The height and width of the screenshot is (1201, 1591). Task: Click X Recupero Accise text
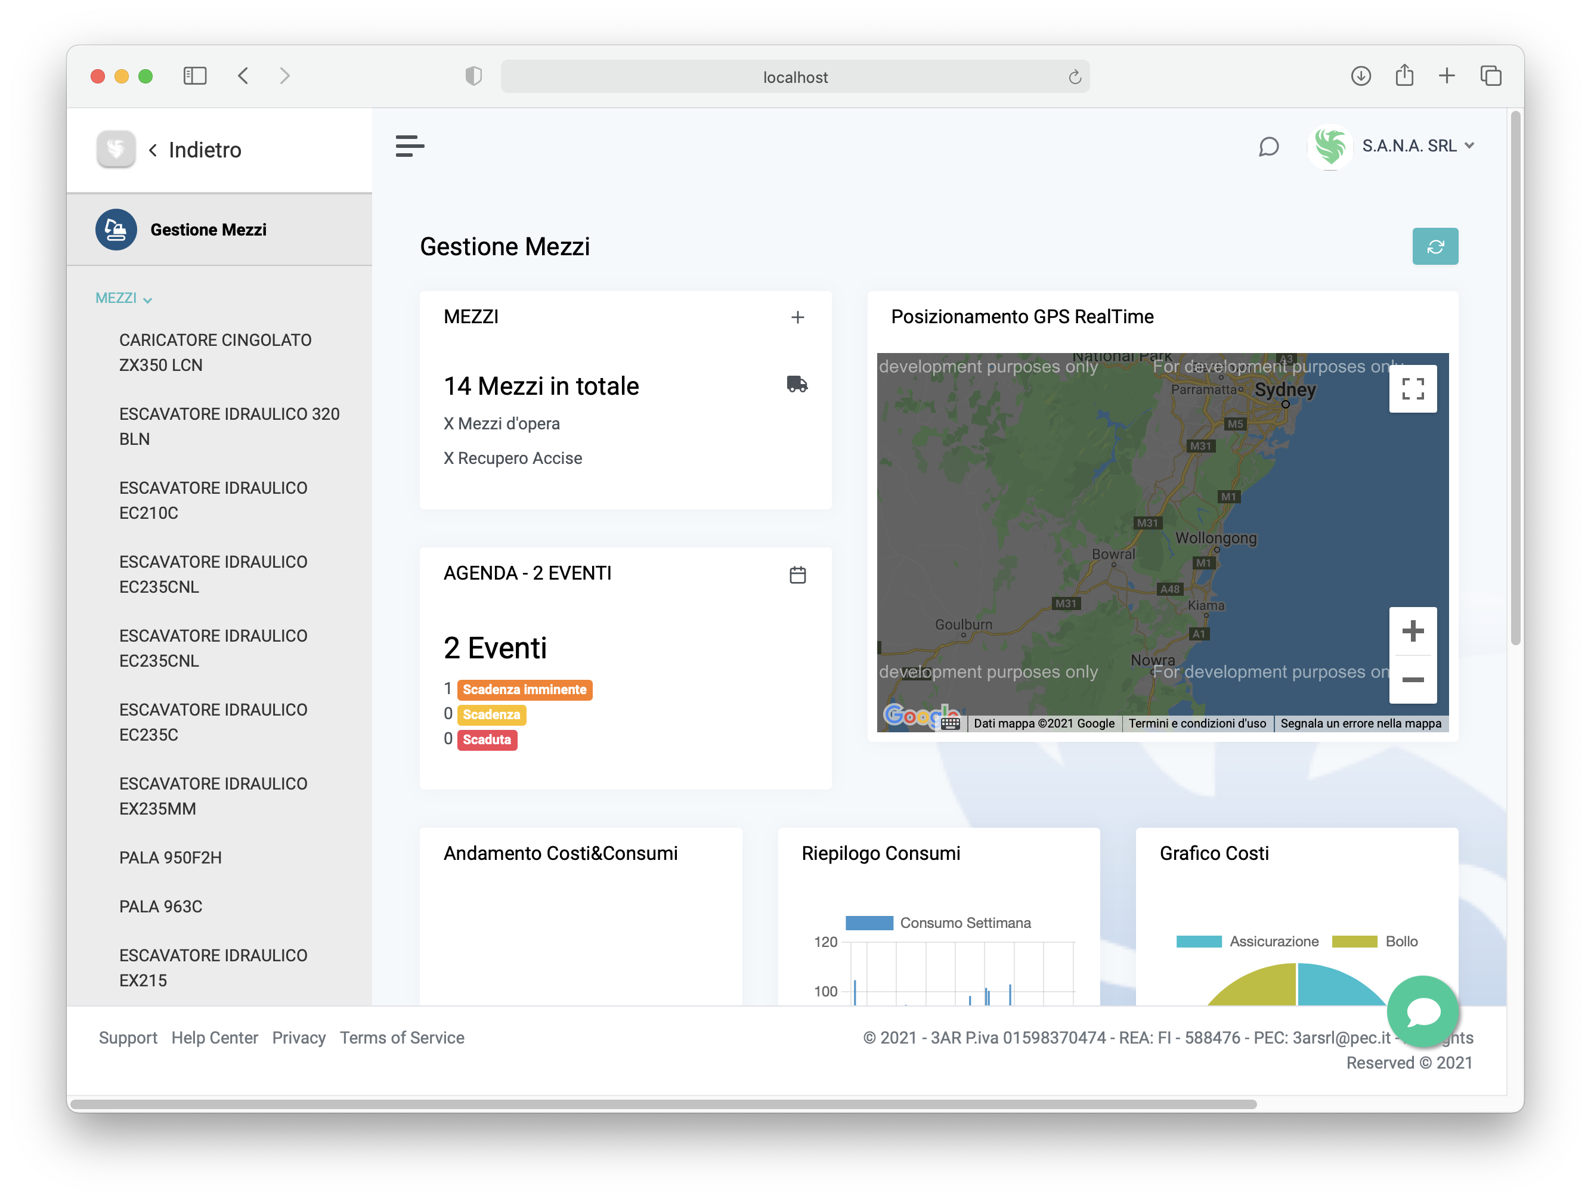coord(513,458)
